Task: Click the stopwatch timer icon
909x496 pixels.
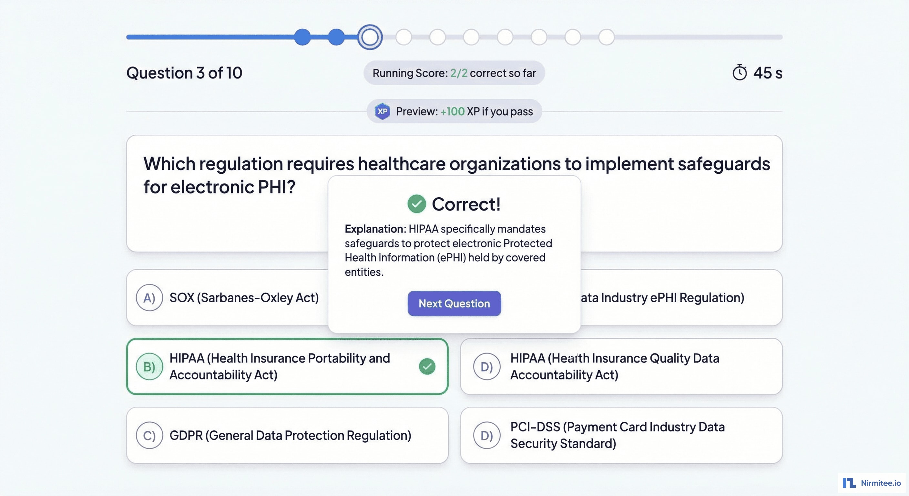Action: 739,73
